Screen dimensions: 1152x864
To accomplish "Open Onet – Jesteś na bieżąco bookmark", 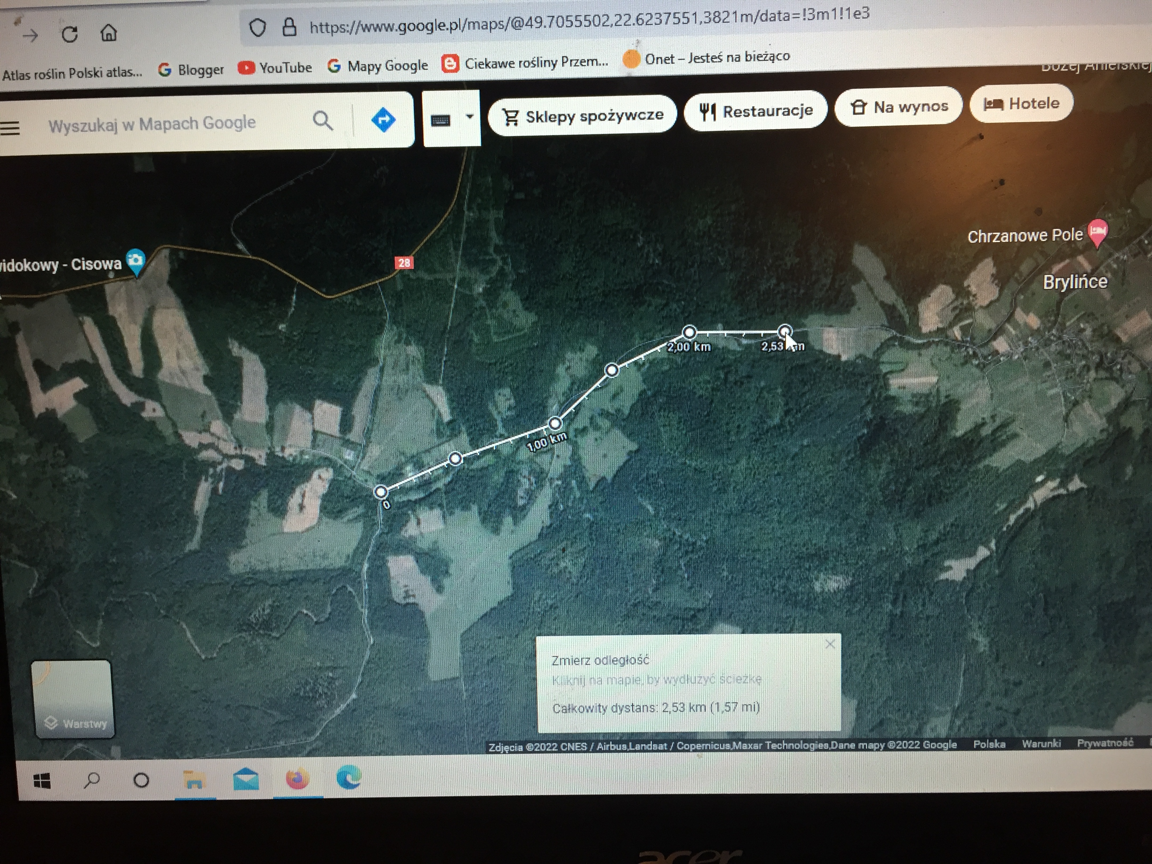I will pos(706,58).
